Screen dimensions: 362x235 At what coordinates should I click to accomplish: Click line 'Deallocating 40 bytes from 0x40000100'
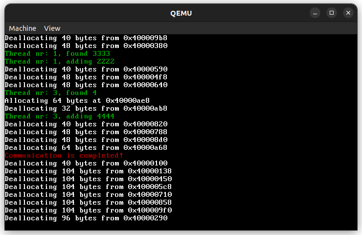point(86,164)
